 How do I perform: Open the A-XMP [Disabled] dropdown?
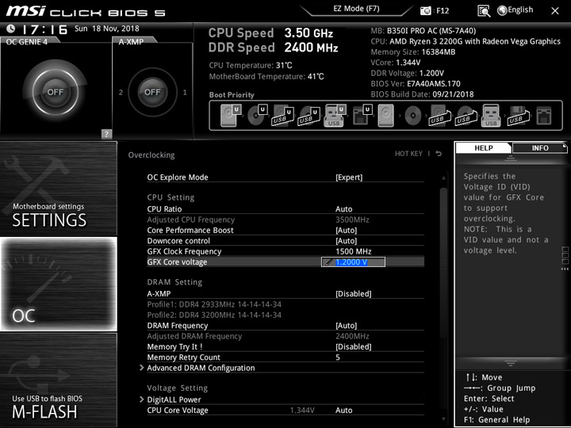point(353,294)
